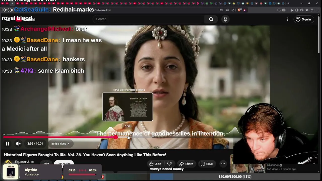
Task: Open Brave VPN shield icon
Action: tap(312, 10)
